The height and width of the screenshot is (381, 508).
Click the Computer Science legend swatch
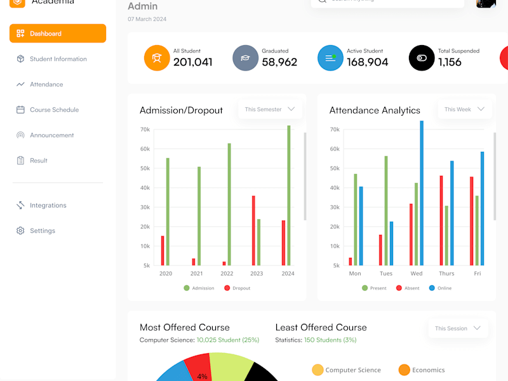[317, 370]
